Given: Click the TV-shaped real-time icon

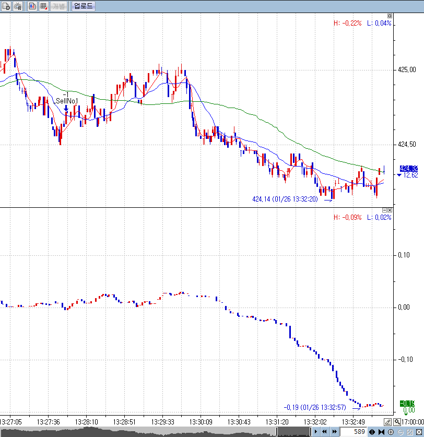Looking at the screenshot, I should [18, 6].
